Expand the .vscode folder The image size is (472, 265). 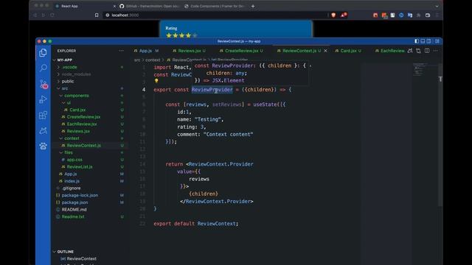[69, 67]
